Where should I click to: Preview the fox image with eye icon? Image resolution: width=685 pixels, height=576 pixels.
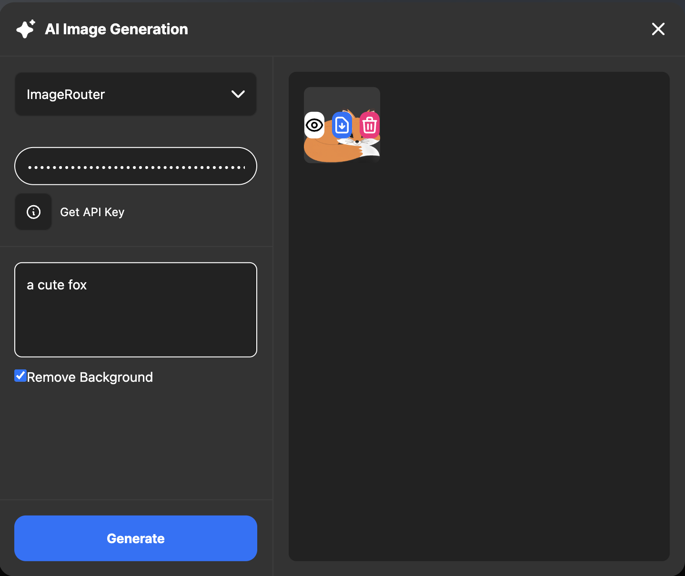(314, 125)
